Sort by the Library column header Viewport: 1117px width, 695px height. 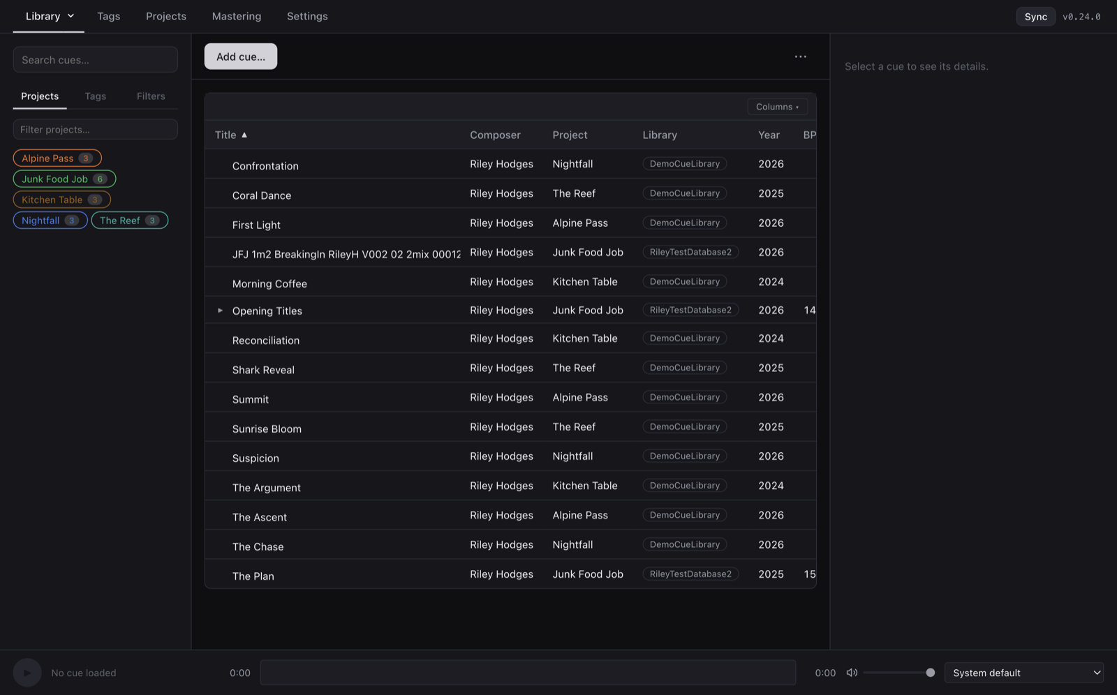[x=660, y=135]
